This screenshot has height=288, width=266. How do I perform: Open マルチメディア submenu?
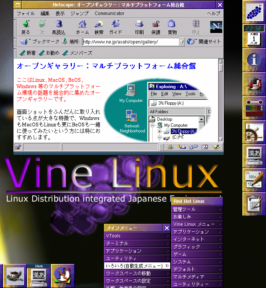pos(197,277)
